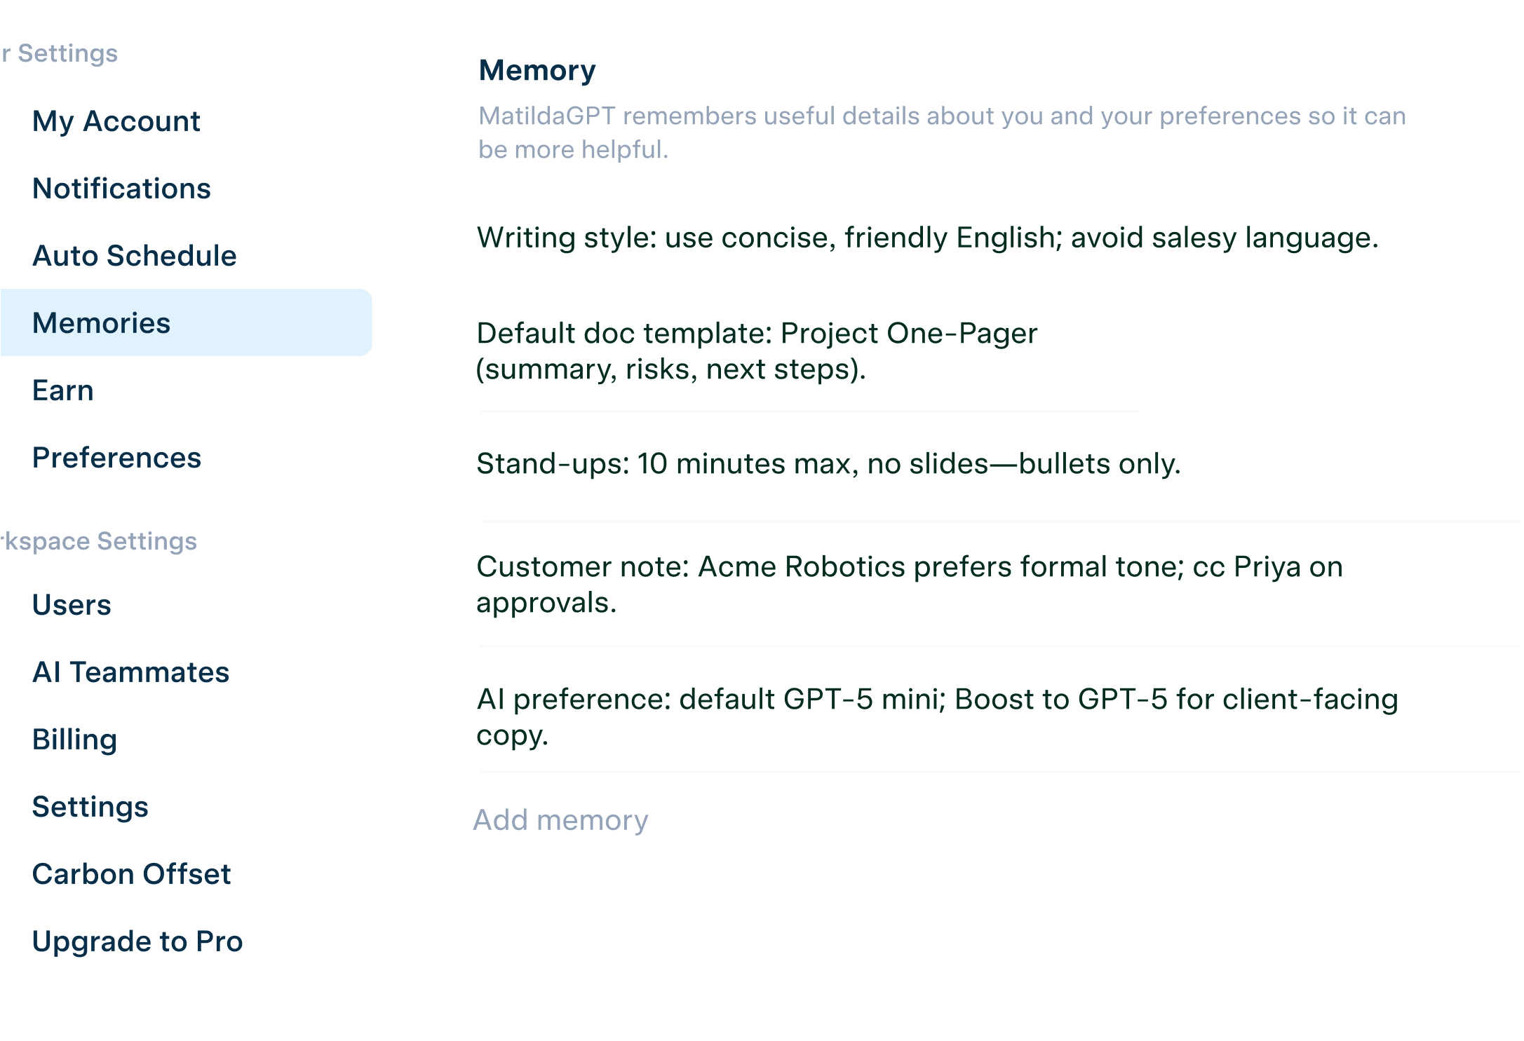Open the Billing section

pos(75,740)
